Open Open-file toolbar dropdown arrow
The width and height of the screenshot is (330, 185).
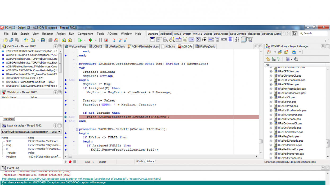(x=38, y=40)
